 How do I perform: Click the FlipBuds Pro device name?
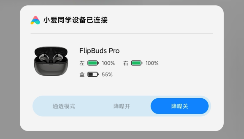click(x=99, y=51)
